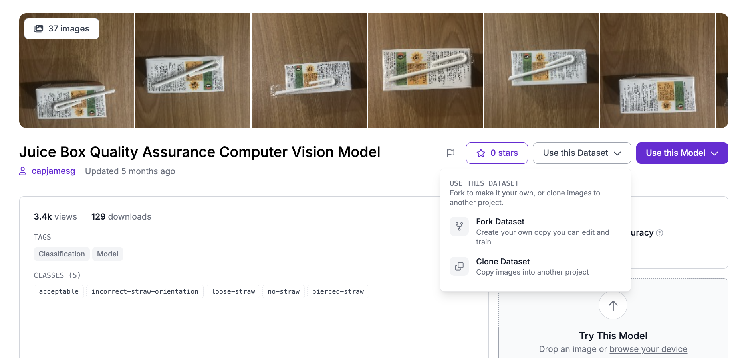
Task: Select the pierced-straw class chip
Action: 338,292
